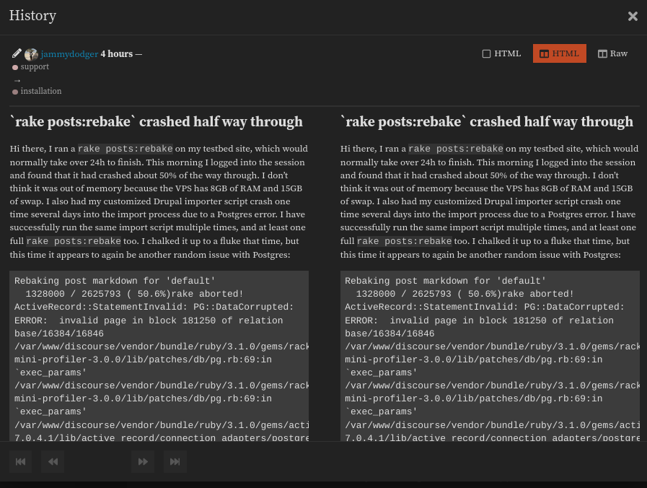
Task: Switch to Raw side-by-side view
Action: [612, 53]
